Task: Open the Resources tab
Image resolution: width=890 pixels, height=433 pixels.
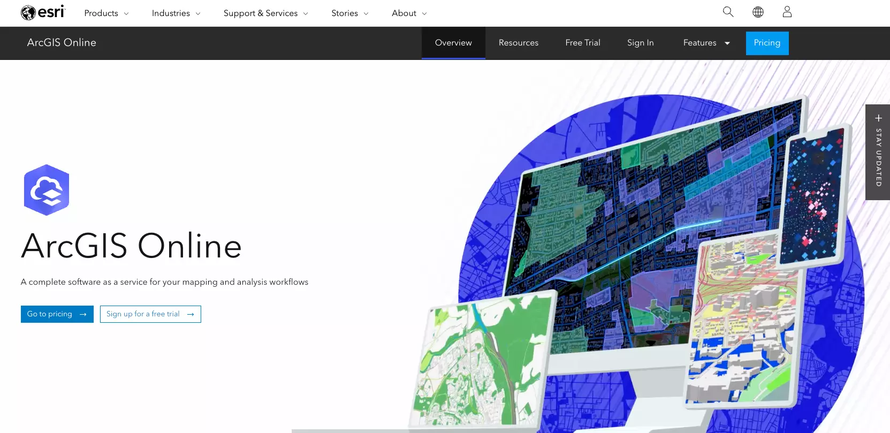Action: coord(519,43)
